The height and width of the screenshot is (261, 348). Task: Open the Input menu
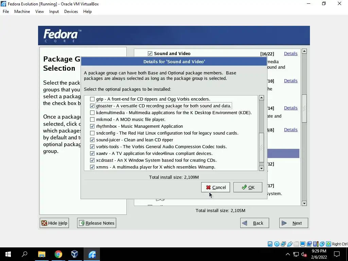pyautogui.click(x=54, y=12)
